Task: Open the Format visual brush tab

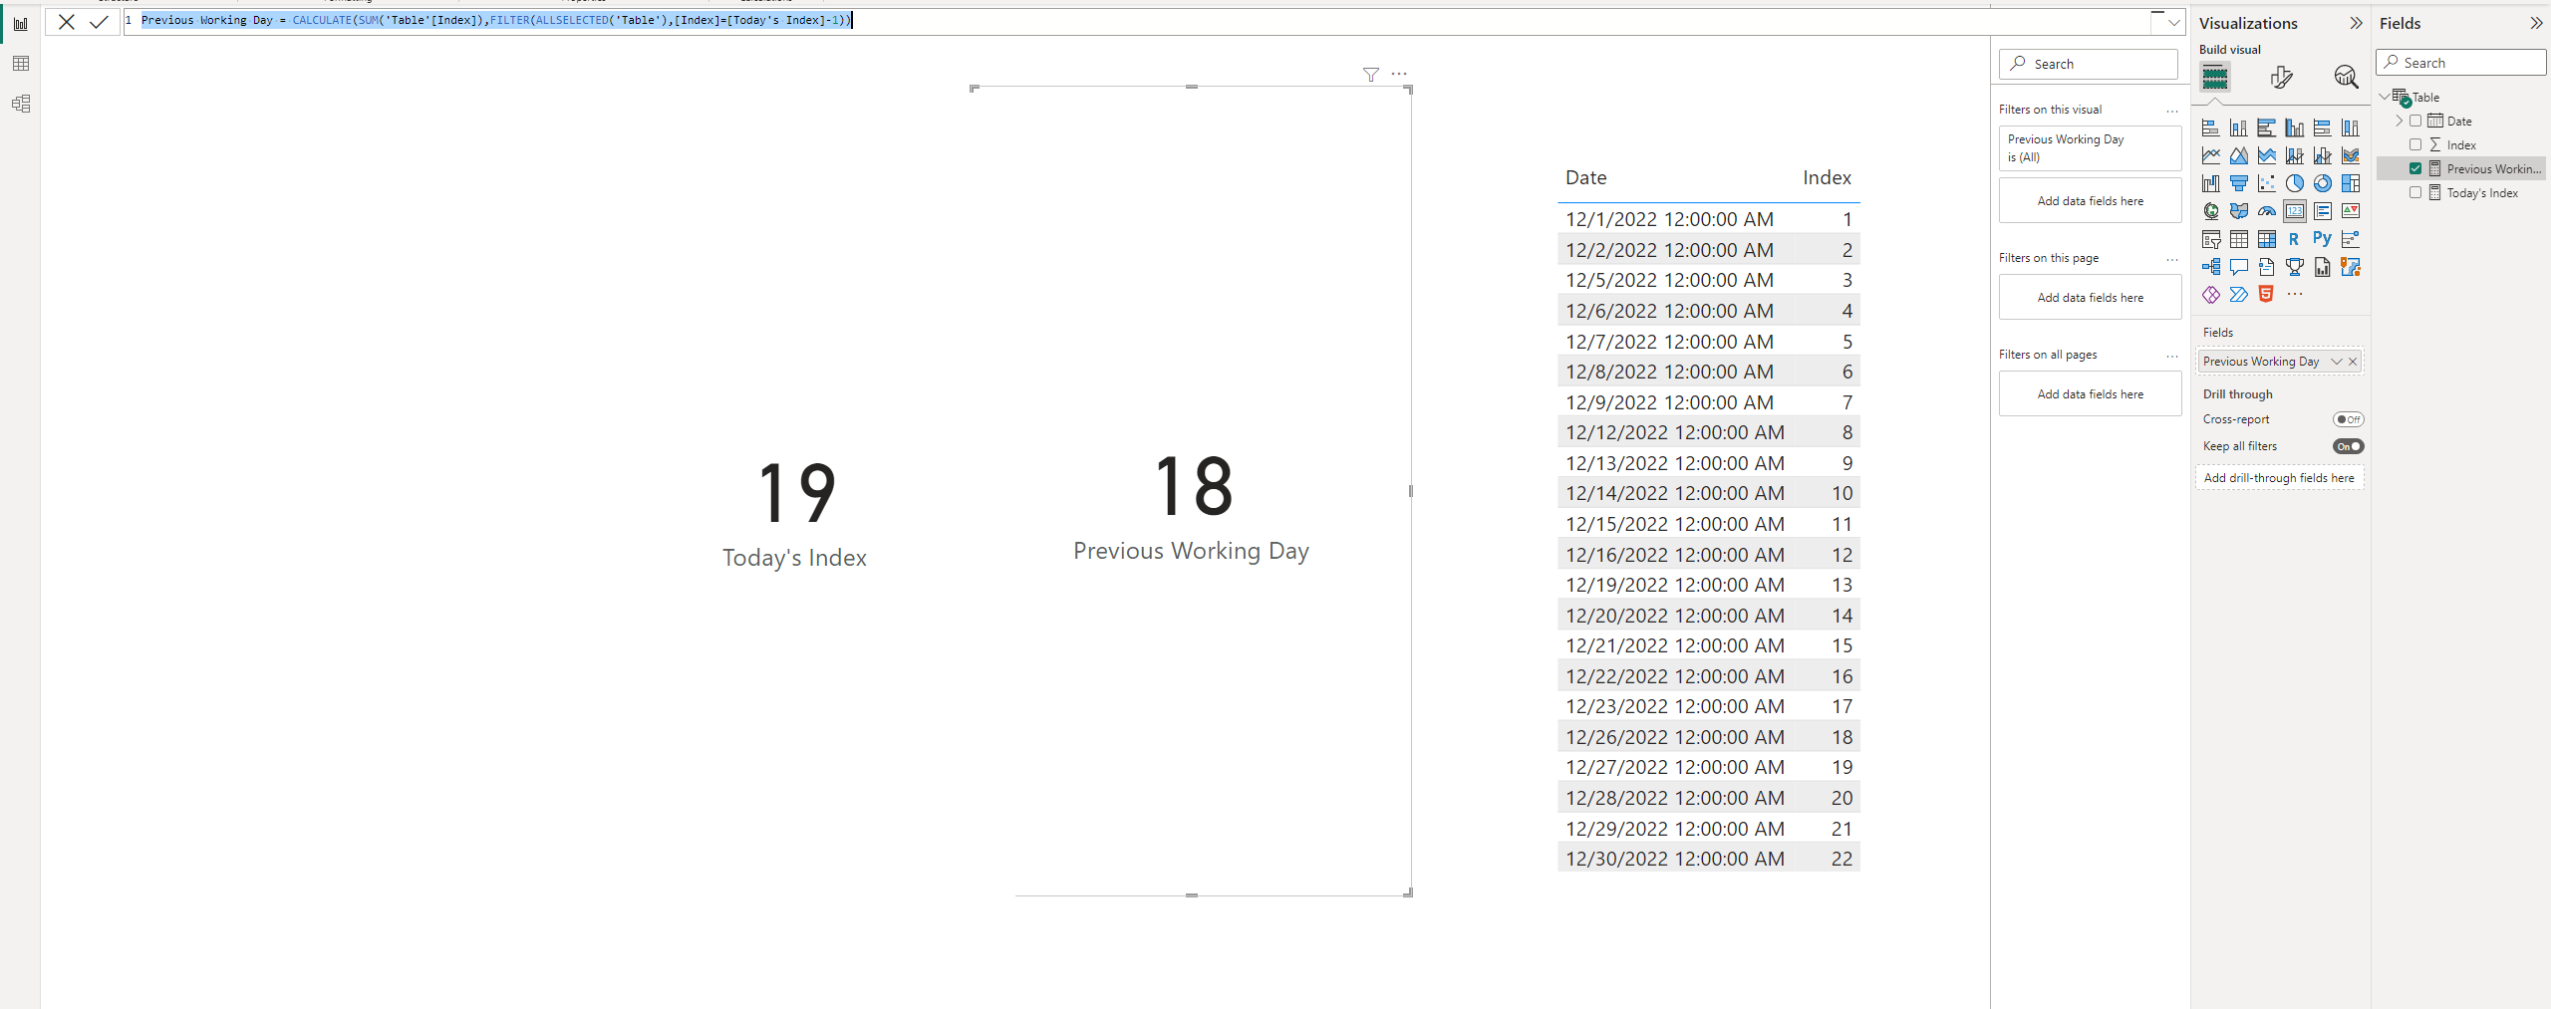Action: pyautogui.click(x=2281, y=78)
